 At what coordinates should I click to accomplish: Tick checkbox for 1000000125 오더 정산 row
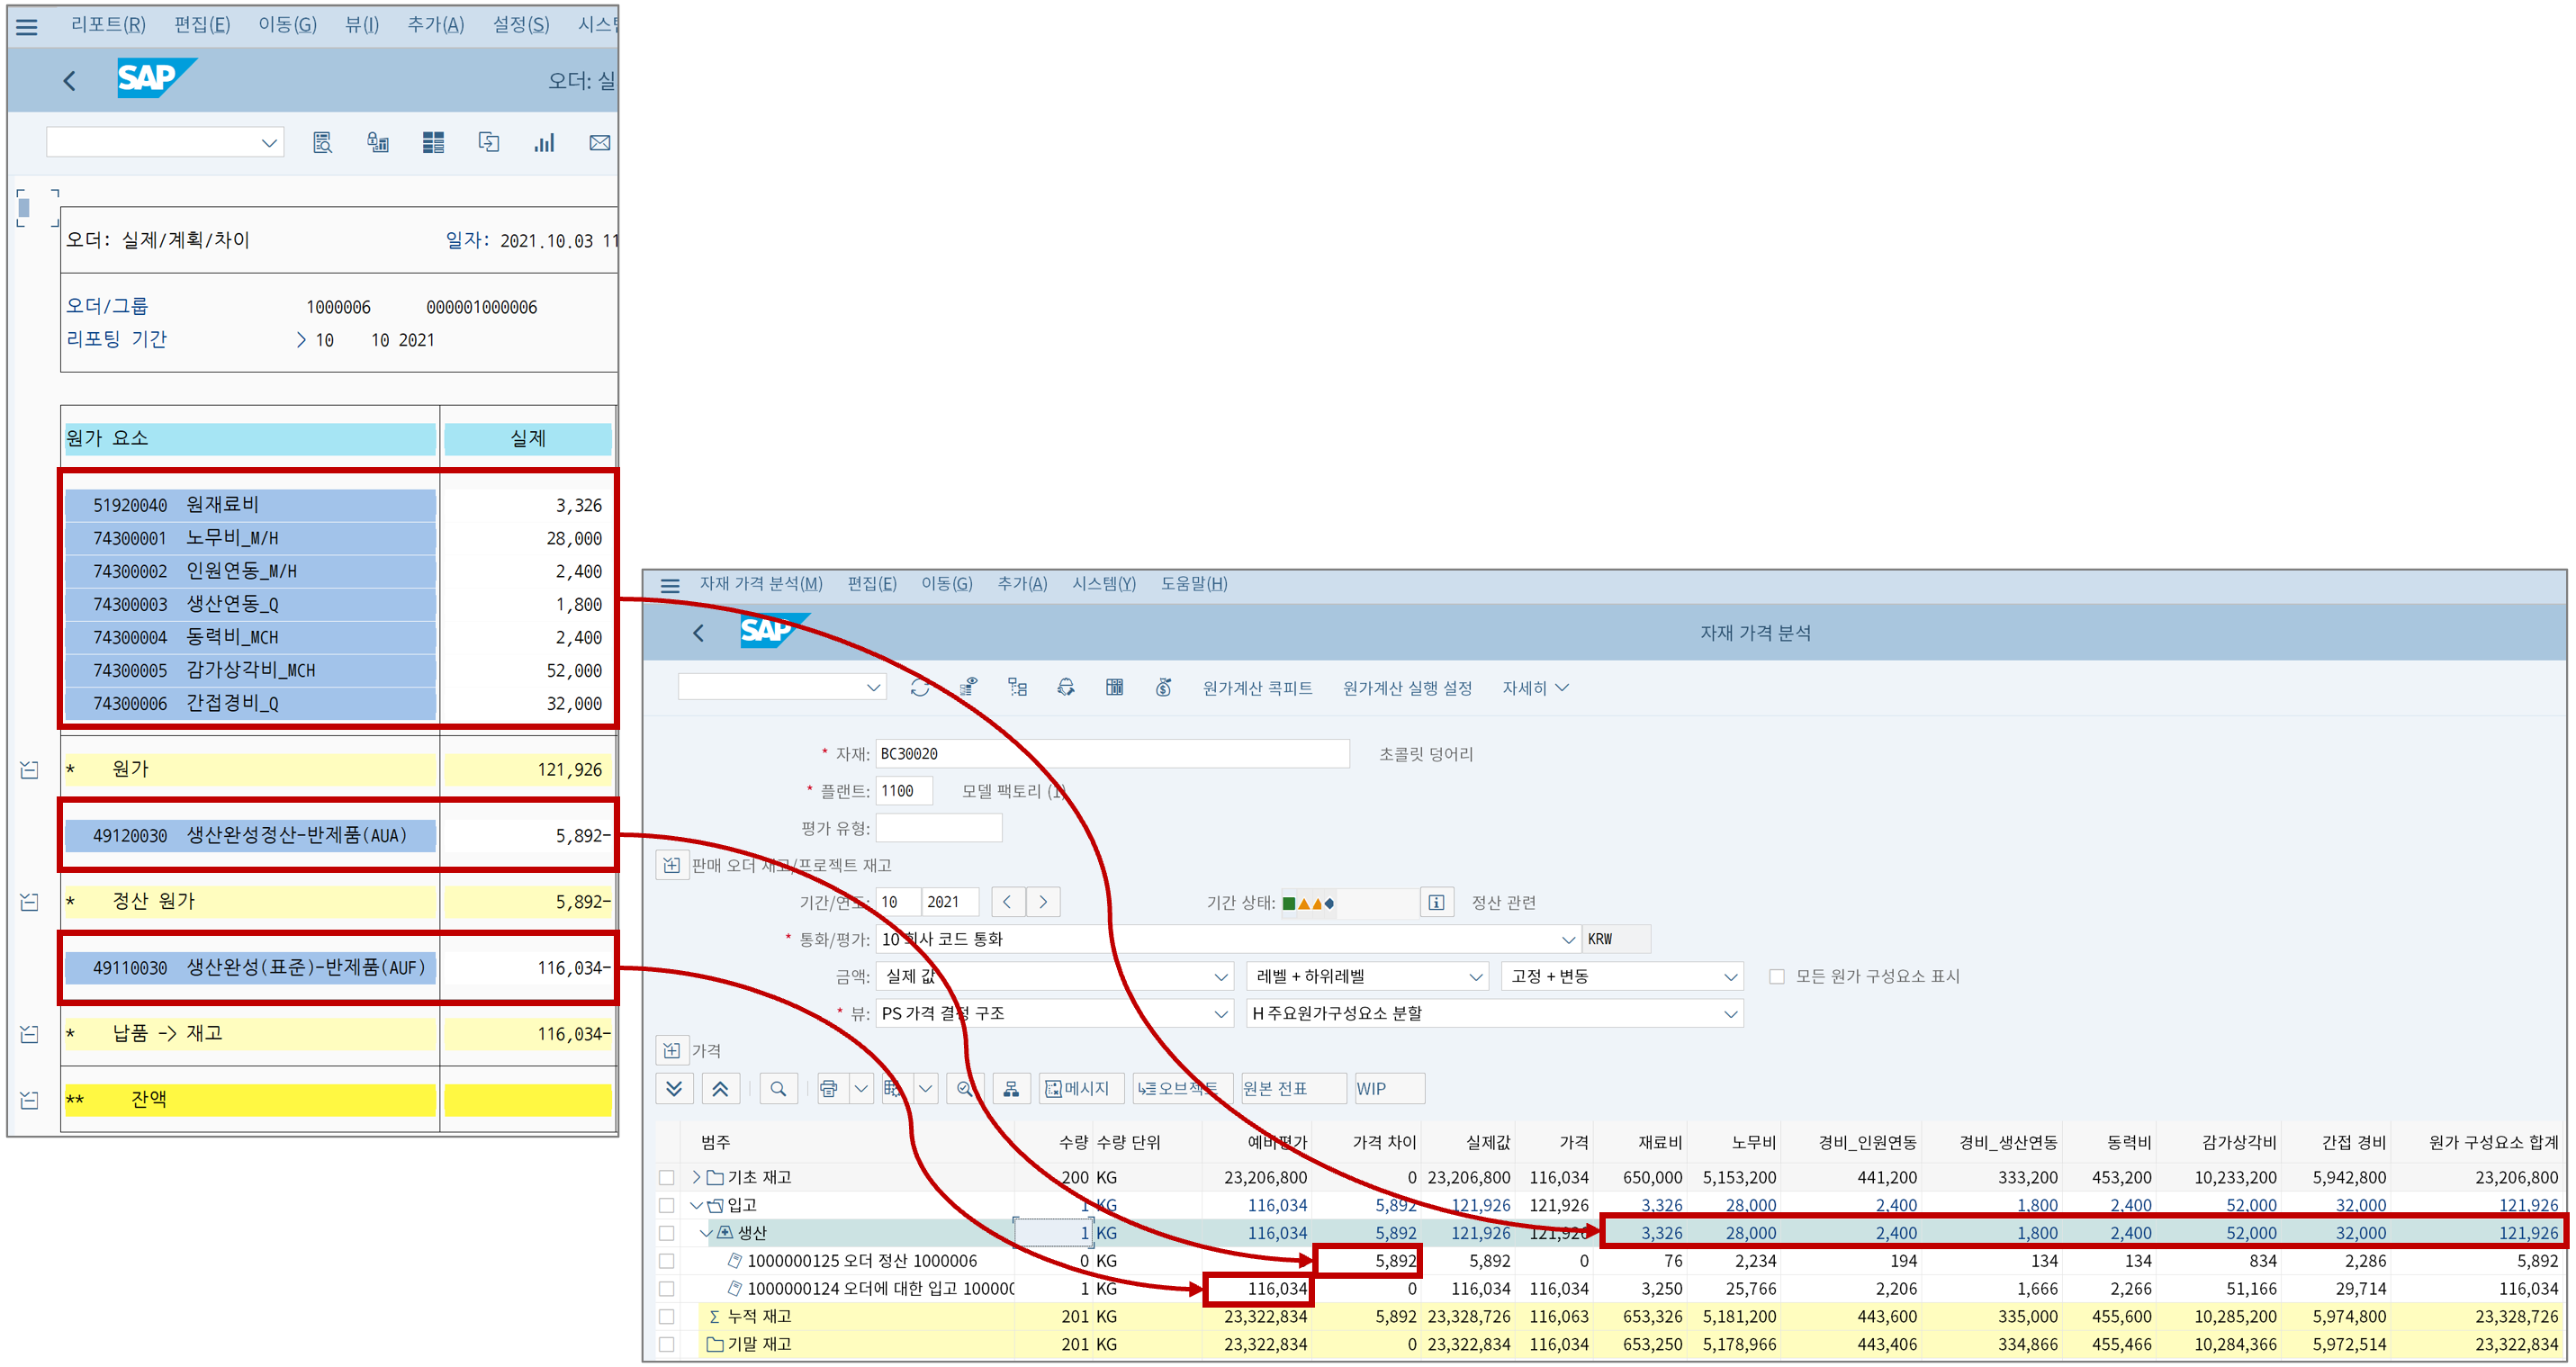tap(667, 1261)
